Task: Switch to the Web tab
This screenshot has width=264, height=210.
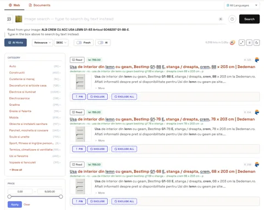Action: tap(14, 5)
